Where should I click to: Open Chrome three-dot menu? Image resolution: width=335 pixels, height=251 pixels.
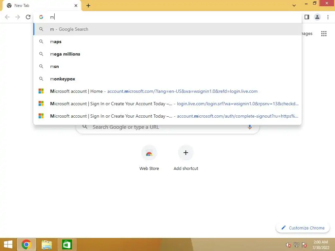coord(328,17)
